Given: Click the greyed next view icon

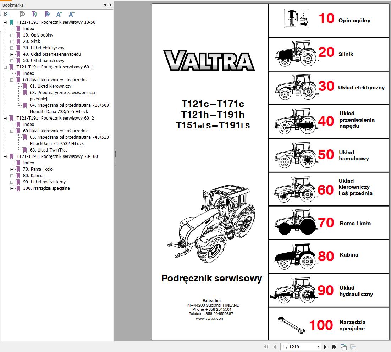Looking at the screenshot, I should [x=353, y=347].
